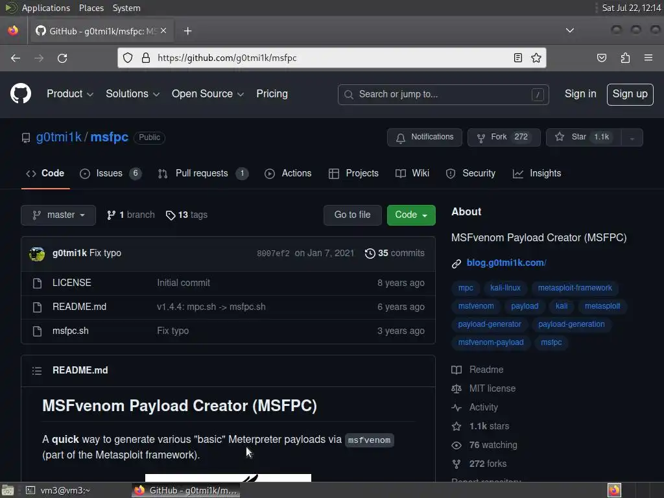Image resolution: width=664 pixels, height=498 pixels.
Task: Expand the Product menu dropdown
Action: tap(70, 94)
